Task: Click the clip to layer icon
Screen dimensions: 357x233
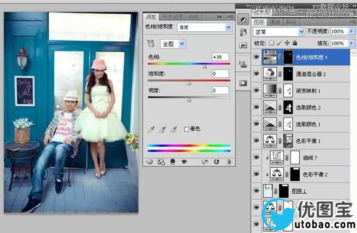Action: tap(172, 162)
